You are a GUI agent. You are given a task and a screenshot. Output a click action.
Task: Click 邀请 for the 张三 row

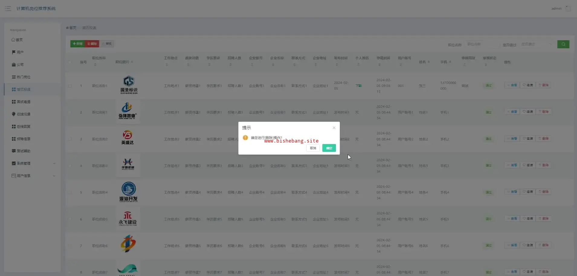pos(528,85)
